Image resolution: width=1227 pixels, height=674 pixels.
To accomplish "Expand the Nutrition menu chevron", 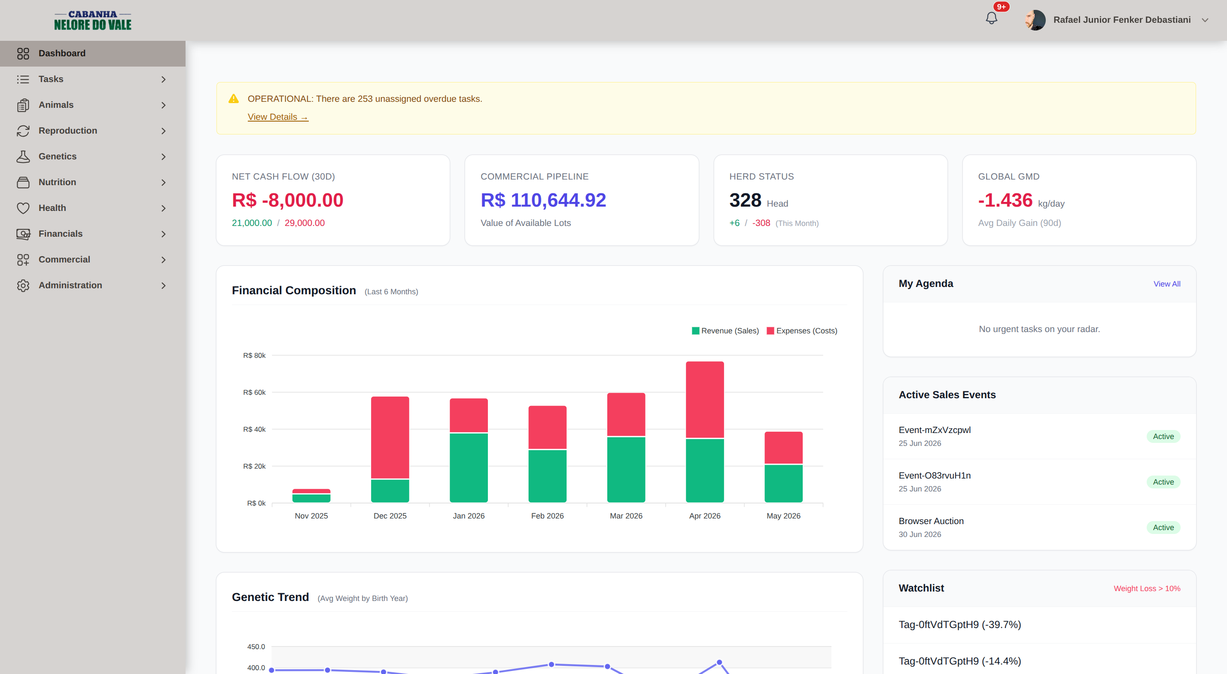I will [163, 182].
